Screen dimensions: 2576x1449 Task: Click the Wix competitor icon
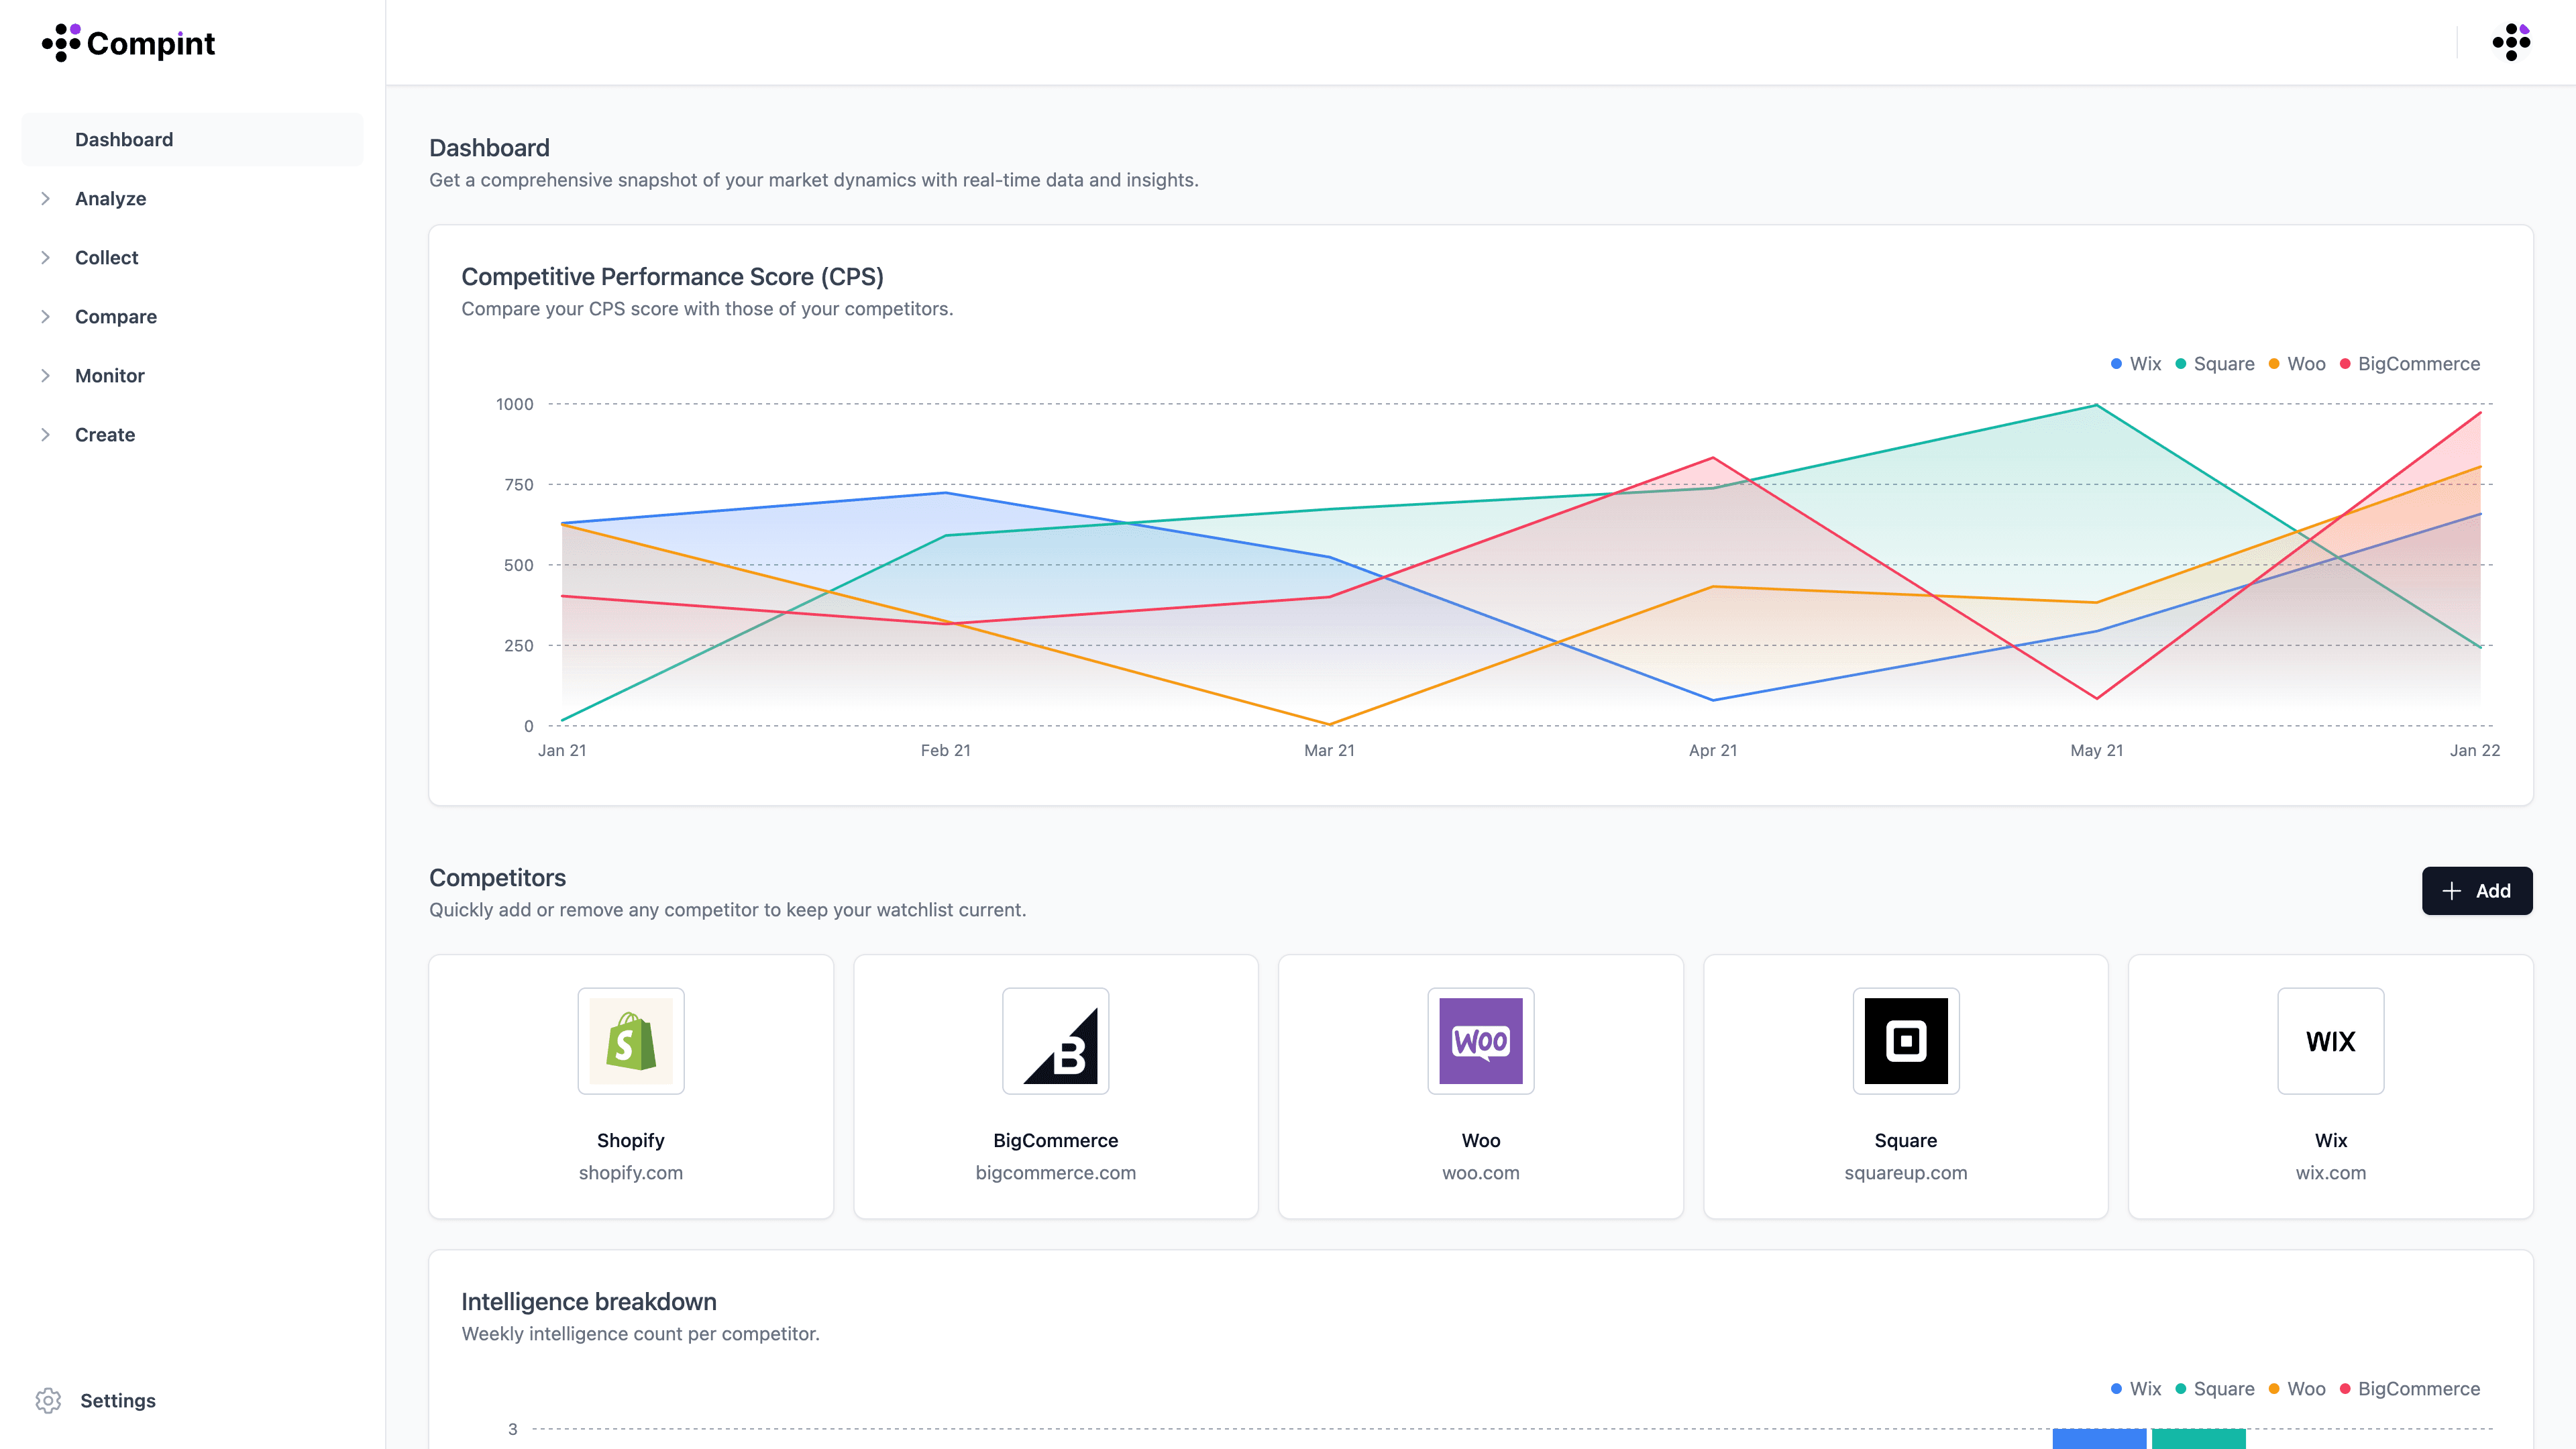pyautogui.click(x=2330, y=1040)
